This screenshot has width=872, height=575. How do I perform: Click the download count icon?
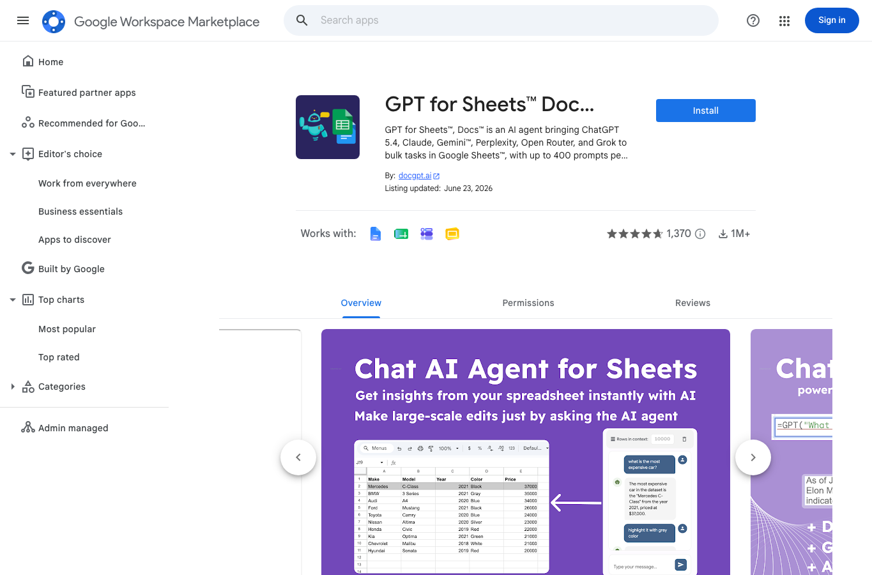click(x=723, y=234)
